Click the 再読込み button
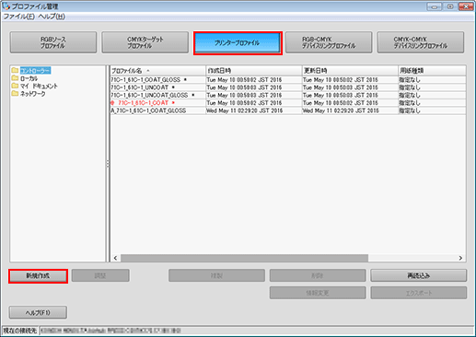Image resolution: width=476 pixels, height=337 pixels. click(419, 275)
